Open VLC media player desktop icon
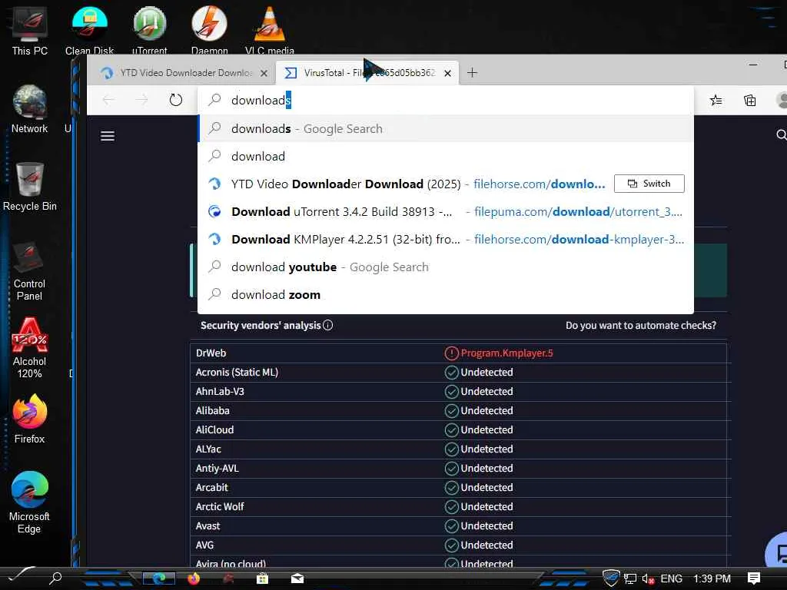The image size is (787, 590). pos(270,30)
